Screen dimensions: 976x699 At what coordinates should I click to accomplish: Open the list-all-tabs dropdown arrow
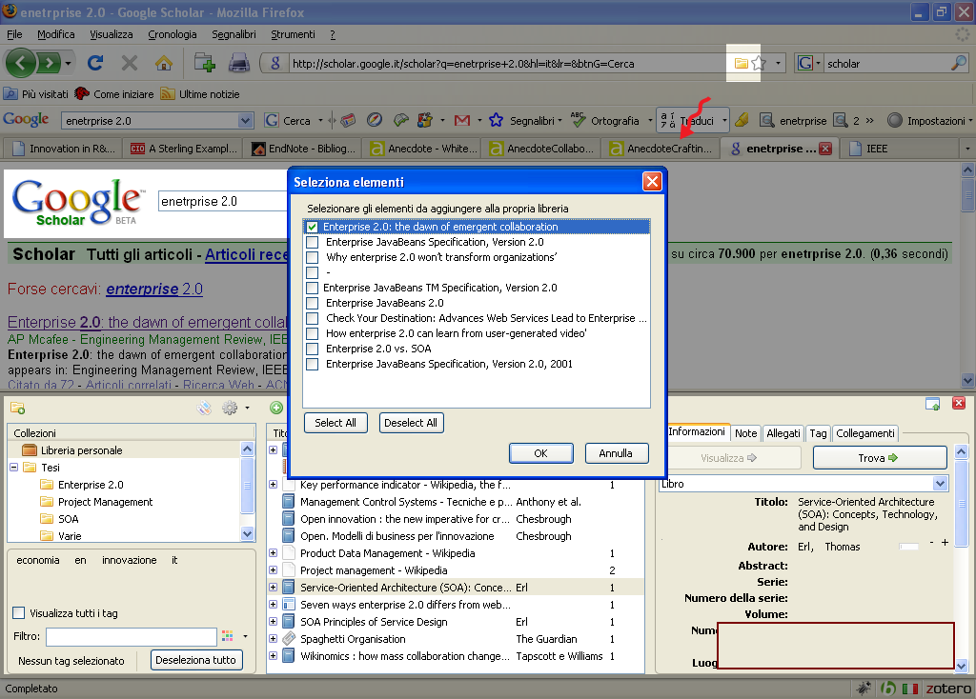pos(967,149)
